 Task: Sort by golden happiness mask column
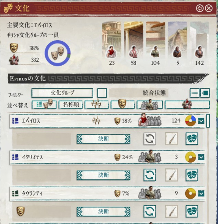pyautogui.click(x=123, y=105)
